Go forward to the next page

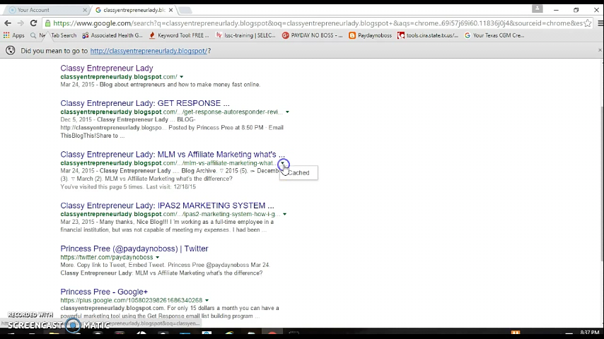pos(21,23)
